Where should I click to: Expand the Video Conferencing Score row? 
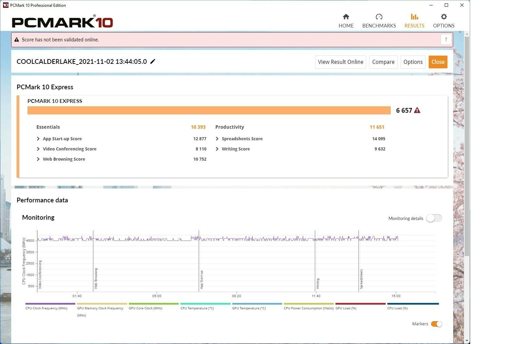[38, 149]
